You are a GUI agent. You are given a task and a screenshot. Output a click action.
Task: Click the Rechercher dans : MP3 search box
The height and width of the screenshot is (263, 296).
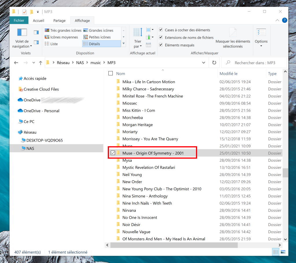click(254, 63)
